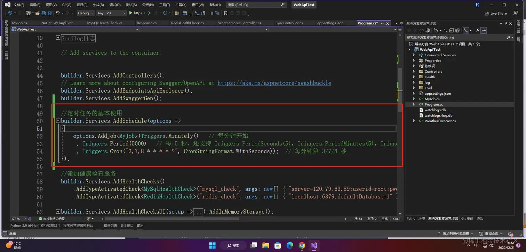Click the Home icon in Solution Explorer
Screen dimensions: 526x252
[421, 31]
